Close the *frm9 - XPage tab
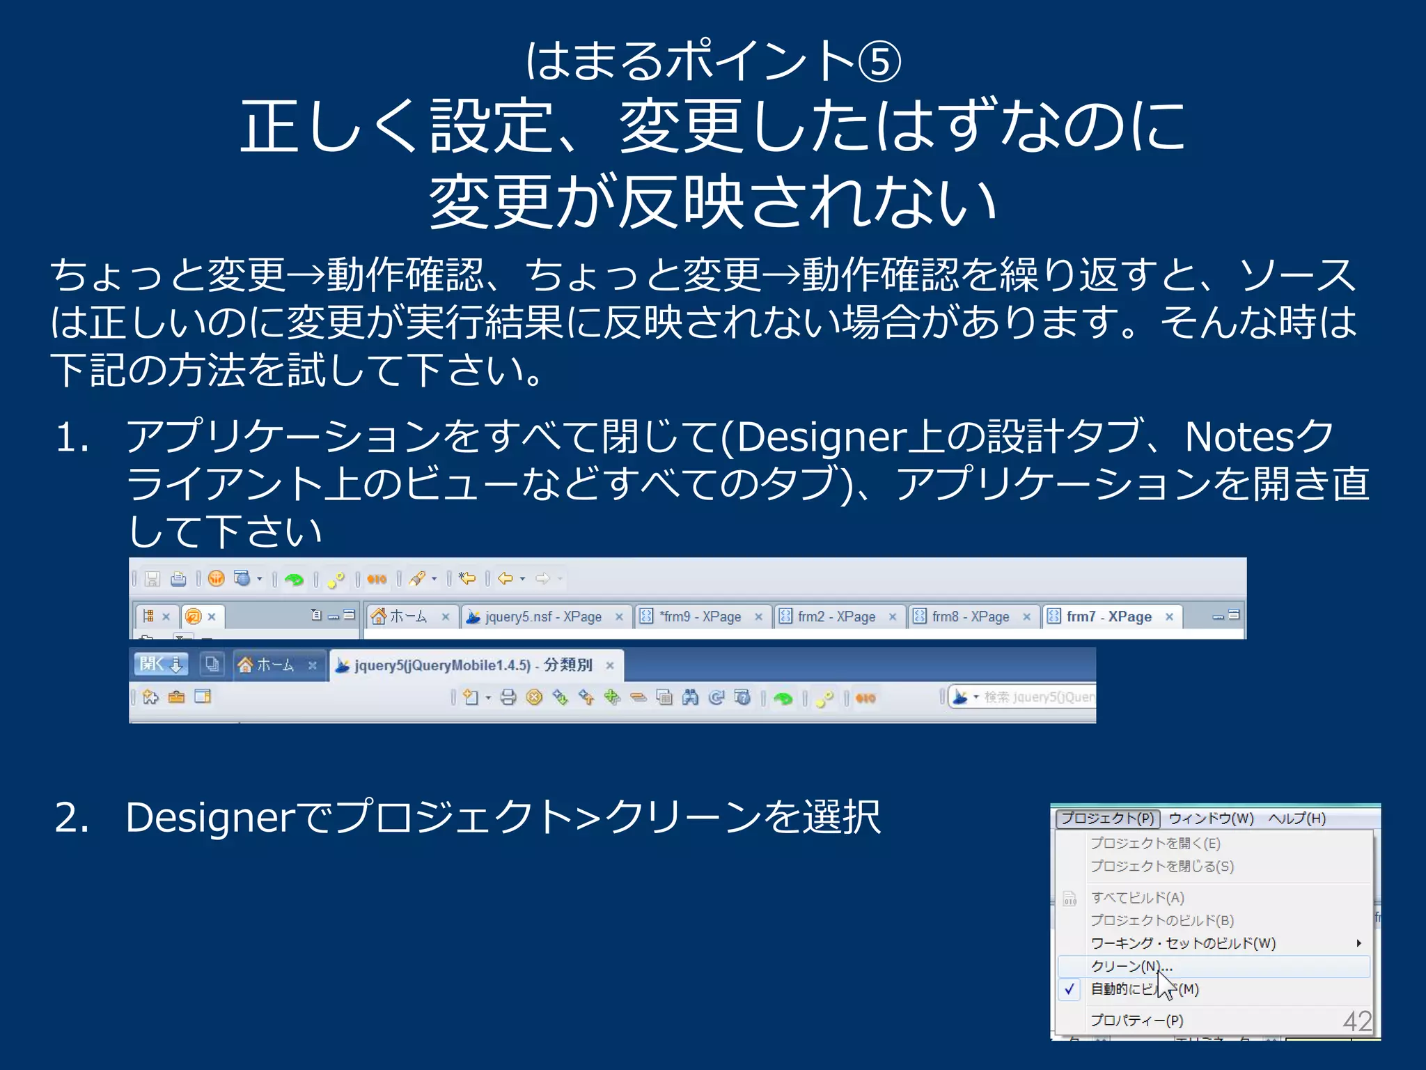The height and width of the screenshot is (1070, 1426). [758, 617]
